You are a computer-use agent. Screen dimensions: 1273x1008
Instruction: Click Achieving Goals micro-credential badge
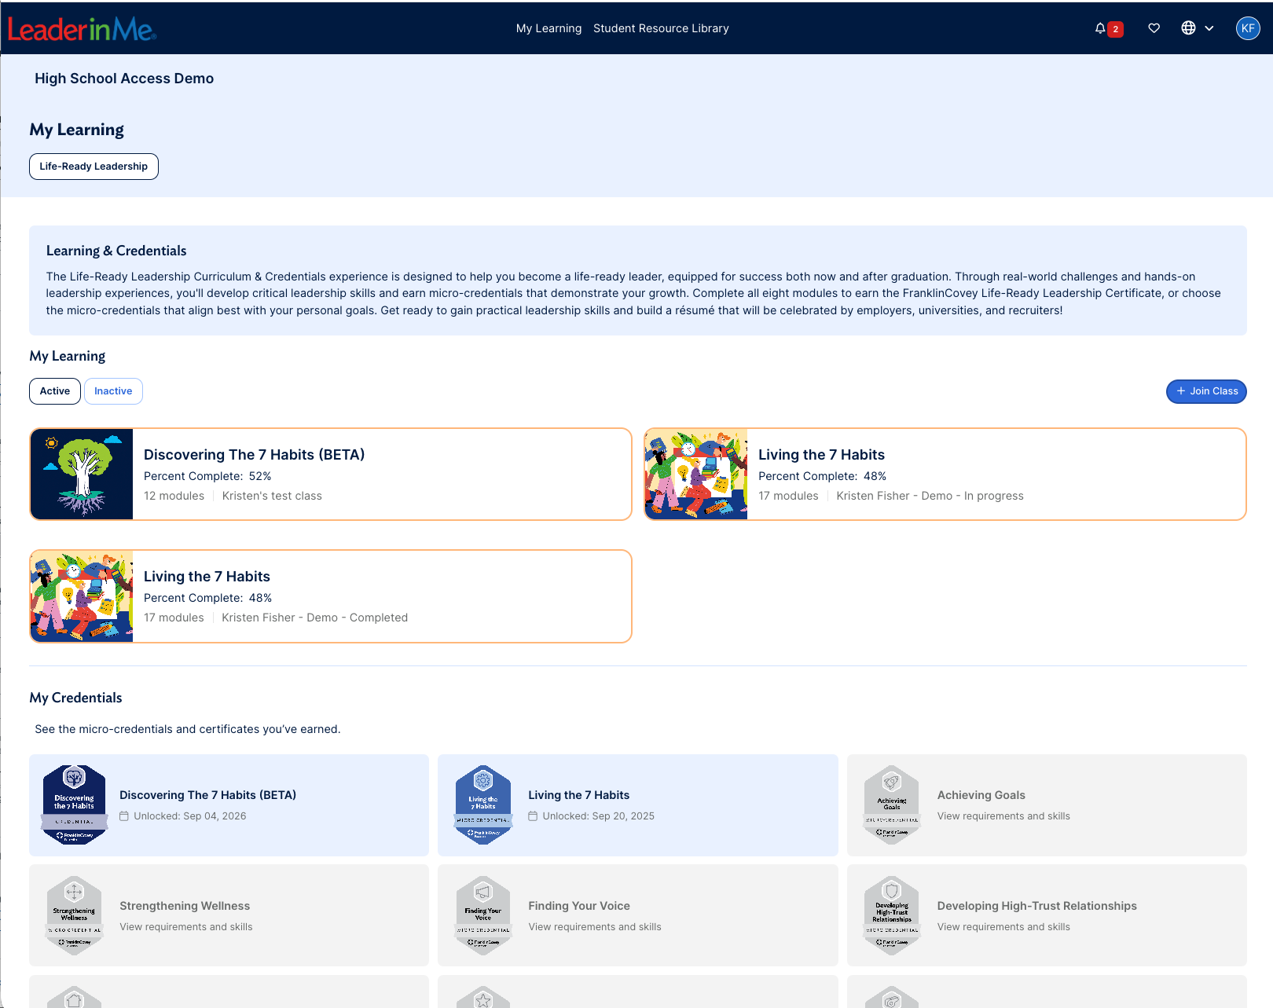(x=892, y=805)
